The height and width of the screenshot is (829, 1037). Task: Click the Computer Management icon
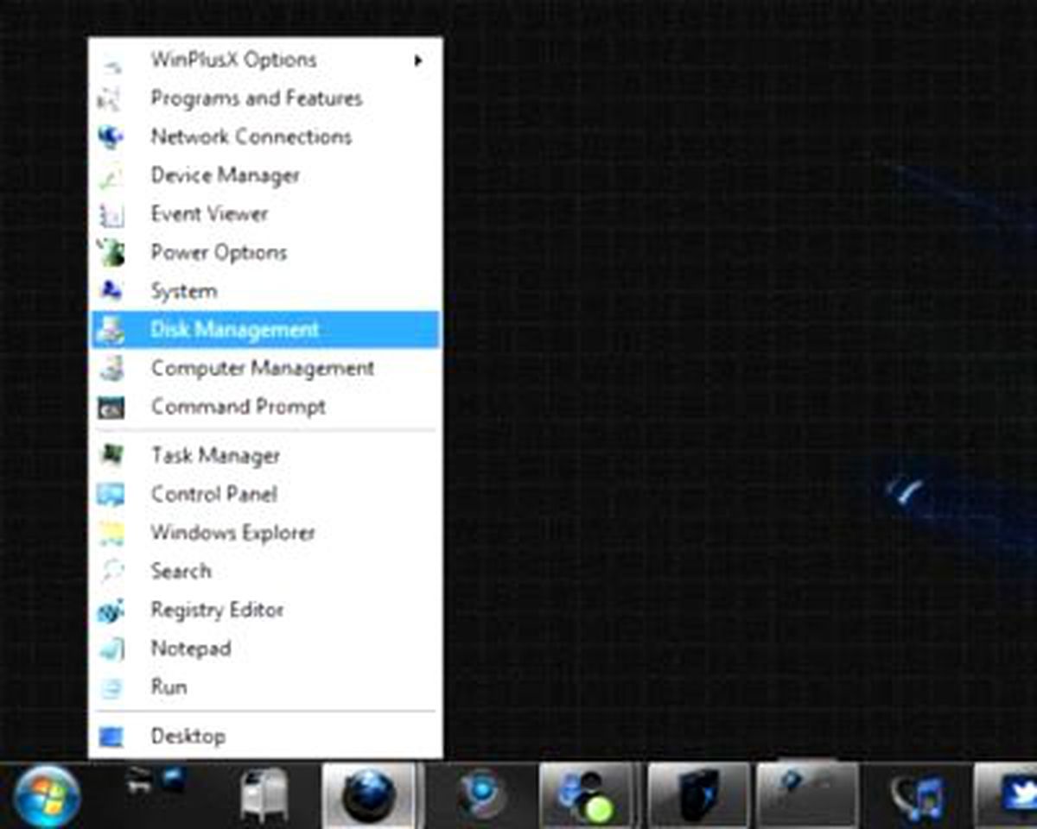click(x=111, y=369)
